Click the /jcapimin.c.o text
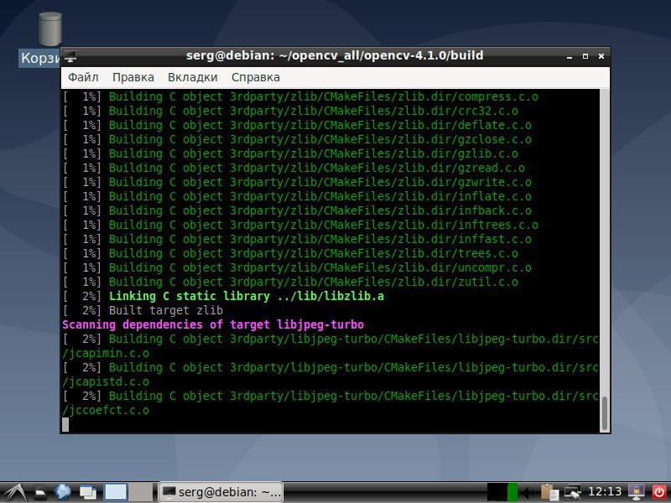 coord(106,353)
